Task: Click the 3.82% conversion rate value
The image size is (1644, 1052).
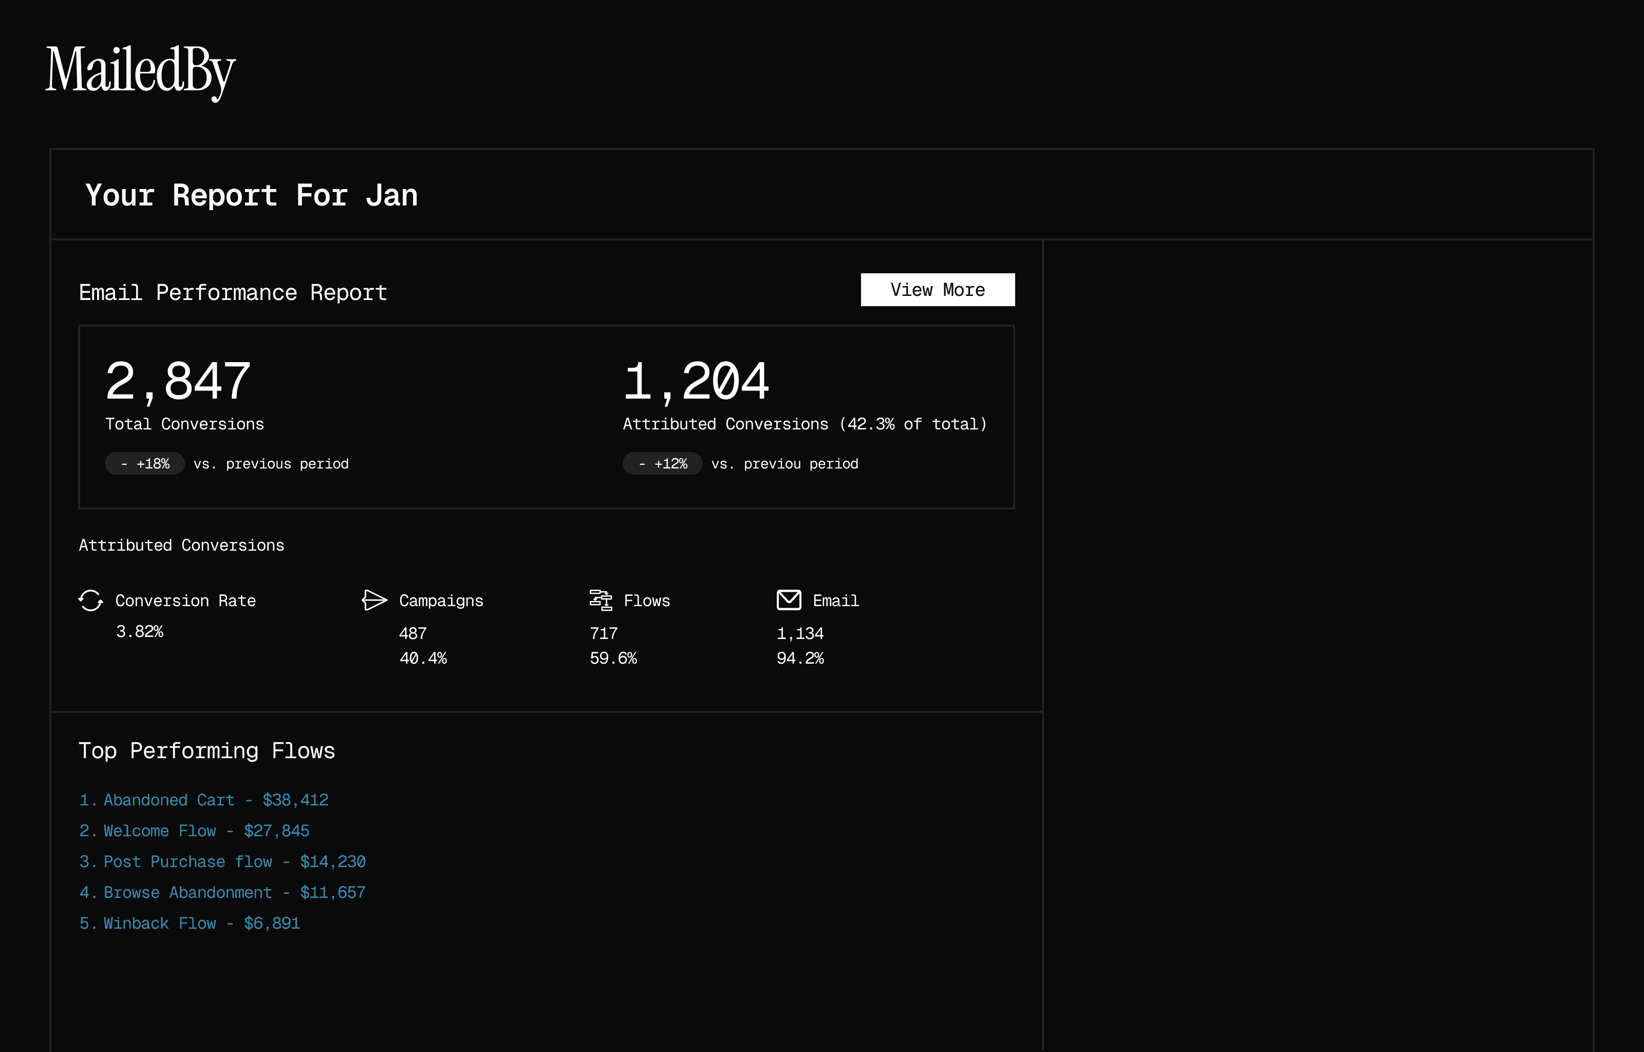Action: click(x=139, y=631)
